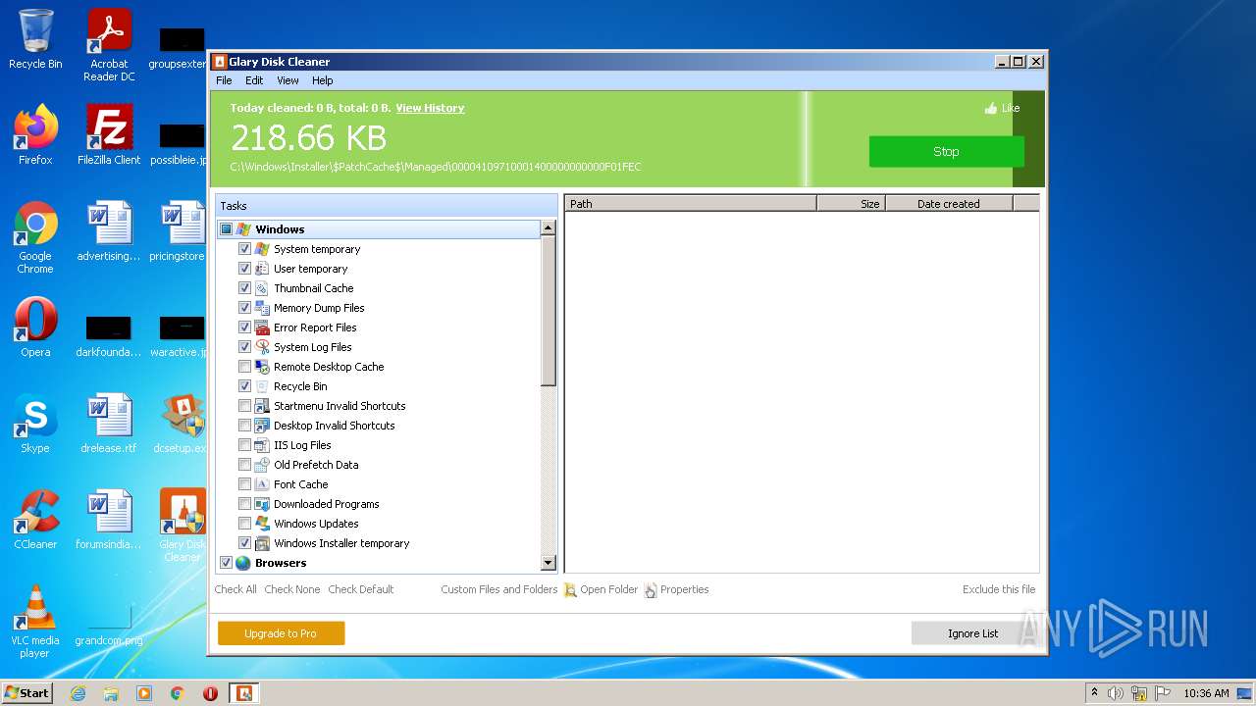Toggle the Browsers group checkbox
The width and height of the screenshot is (1256, 706).
[226, 563]
